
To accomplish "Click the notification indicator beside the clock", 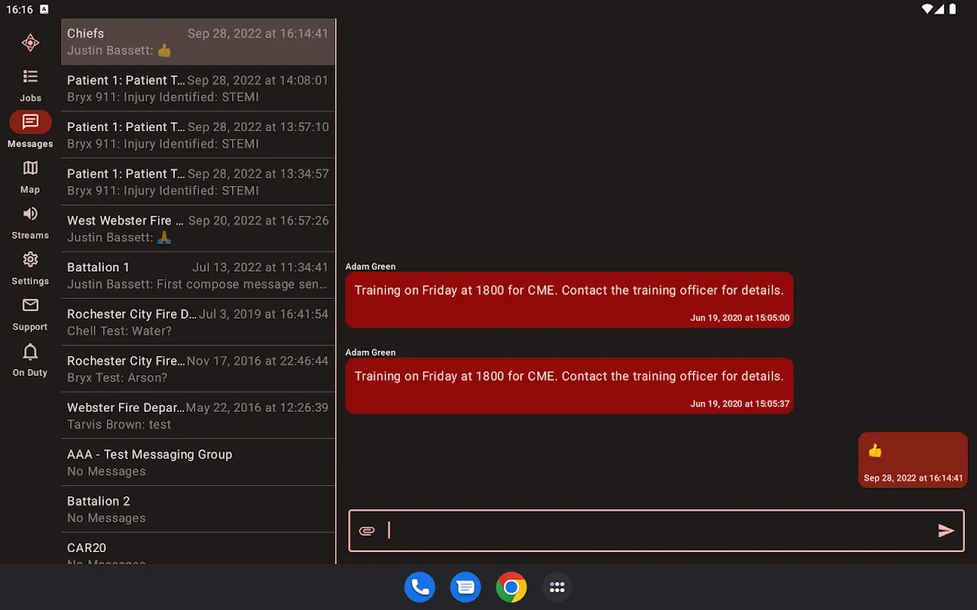I will tap(44, 9).
